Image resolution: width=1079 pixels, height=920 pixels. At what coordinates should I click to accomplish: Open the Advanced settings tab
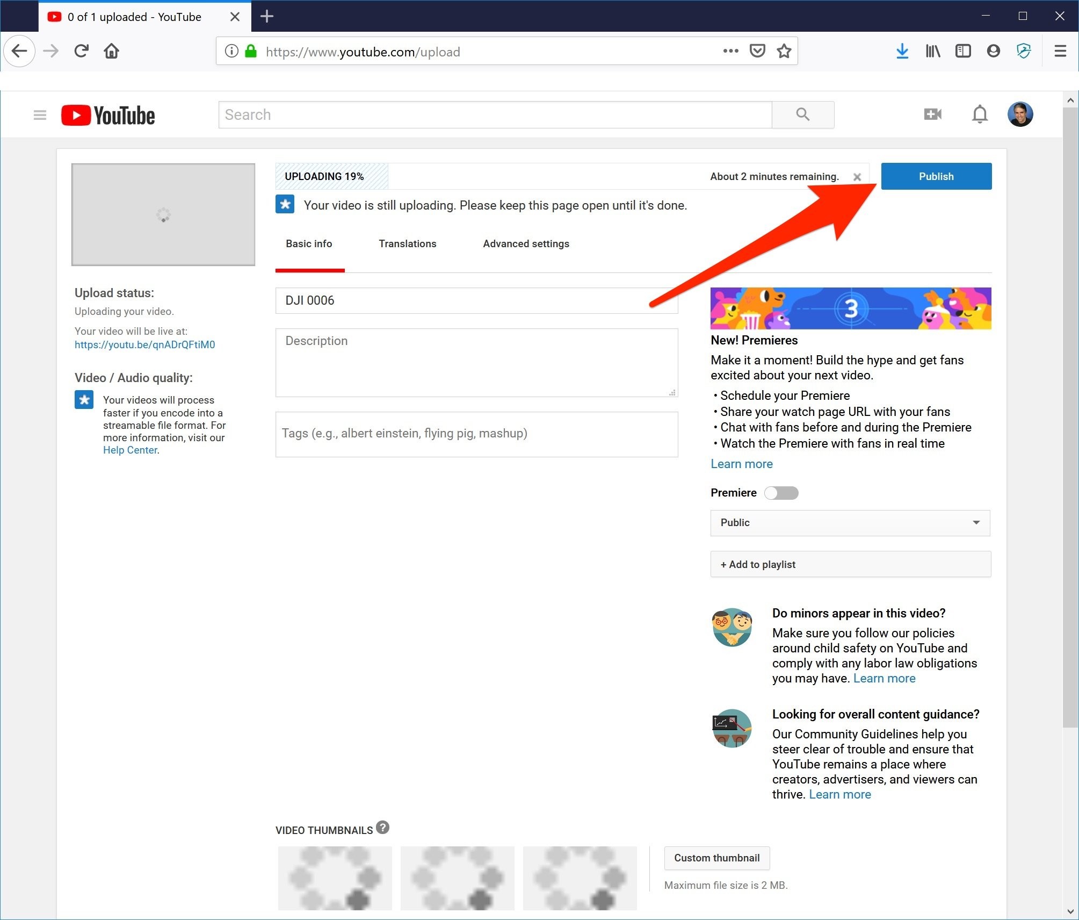pos(526,244)
